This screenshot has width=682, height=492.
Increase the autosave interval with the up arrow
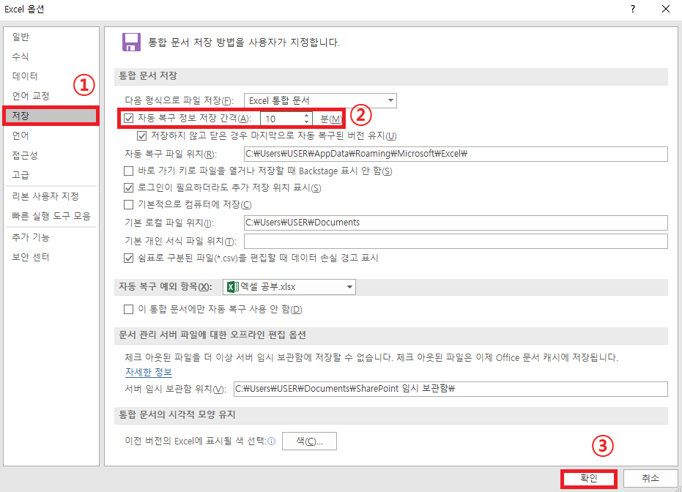[x=307, y=115]
